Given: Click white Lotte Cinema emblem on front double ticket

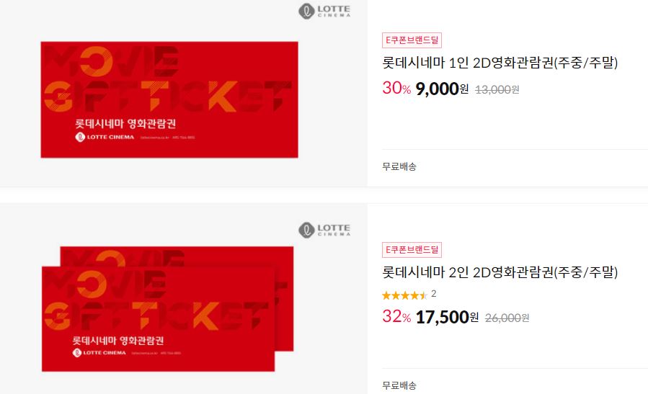Looking at the screenshot, I should pyautogui.click(x=77, y=353).
